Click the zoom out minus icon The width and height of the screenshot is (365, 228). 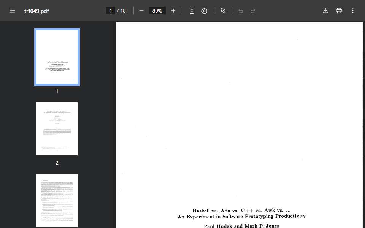point(141,11)
